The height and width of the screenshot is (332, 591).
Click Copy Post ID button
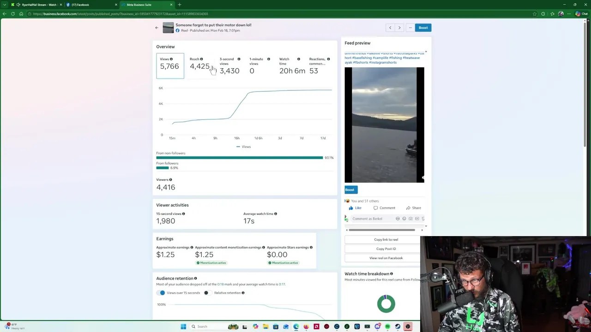(386, 249)
